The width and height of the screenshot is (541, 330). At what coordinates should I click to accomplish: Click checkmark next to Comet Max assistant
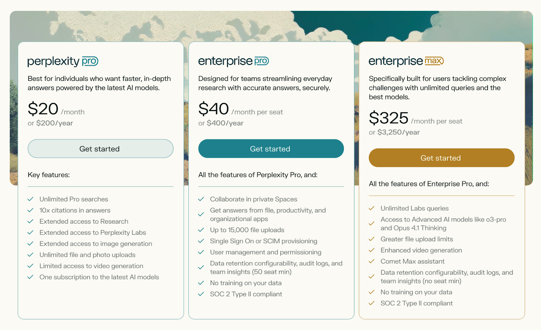[372, 261]
